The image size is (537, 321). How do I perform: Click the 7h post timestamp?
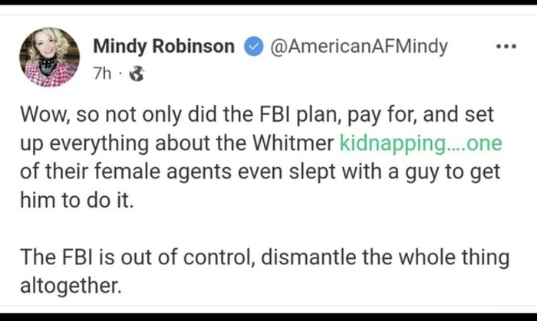click(x=101, y=74)
